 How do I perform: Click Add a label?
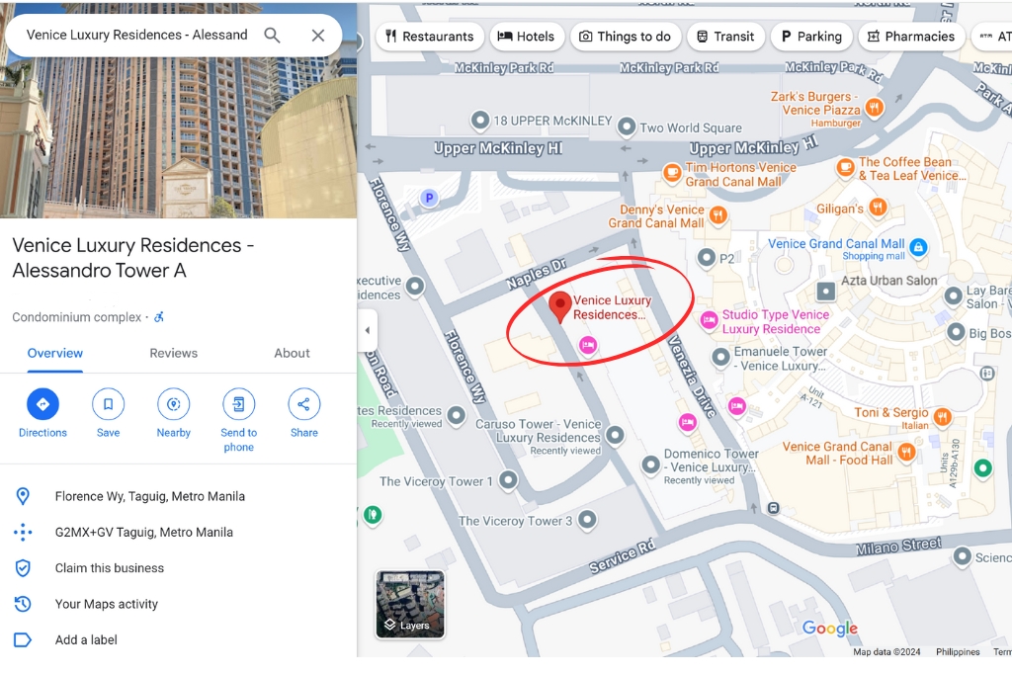(178, 639)
